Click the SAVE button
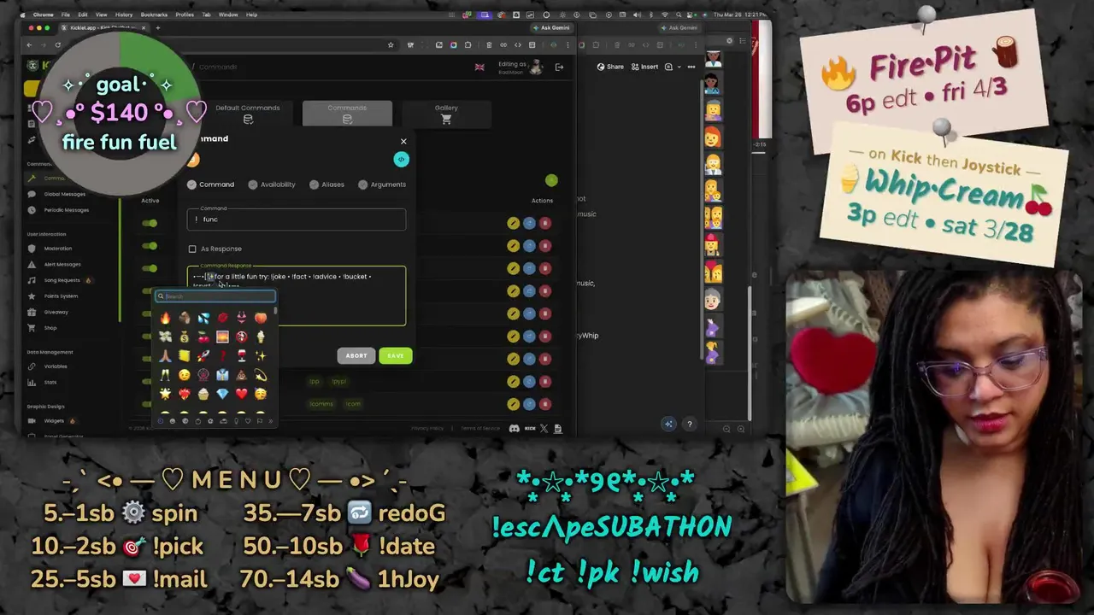Viewport: 1094px width, 615px height. tap(395, 355)
